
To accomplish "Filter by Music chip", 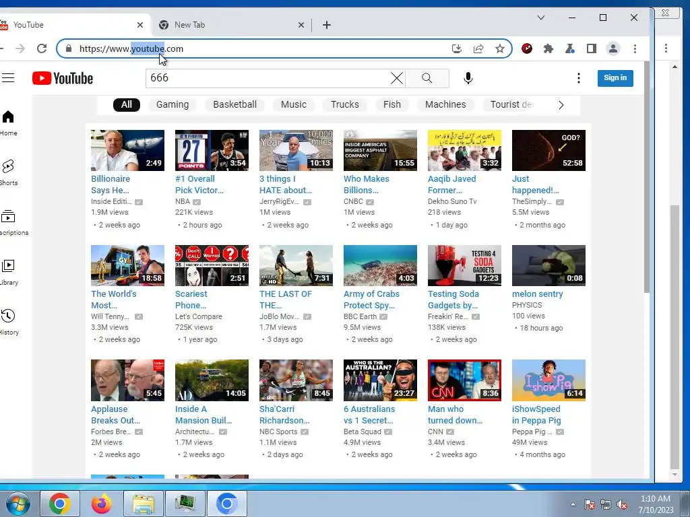I will point(294,104).
